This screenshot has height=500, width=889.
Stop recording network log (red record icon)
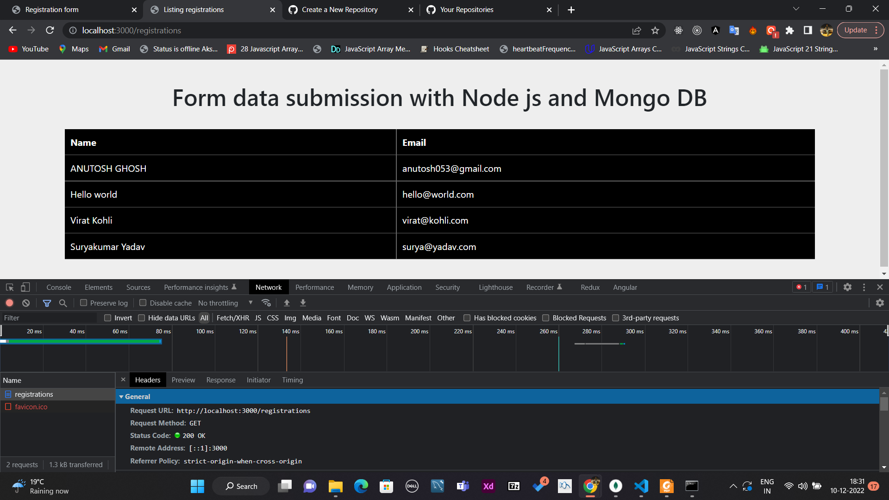(9, 303)
